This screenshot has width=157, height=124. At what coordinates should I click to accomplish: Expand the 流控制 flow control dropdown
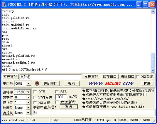(x=28, y=113)
